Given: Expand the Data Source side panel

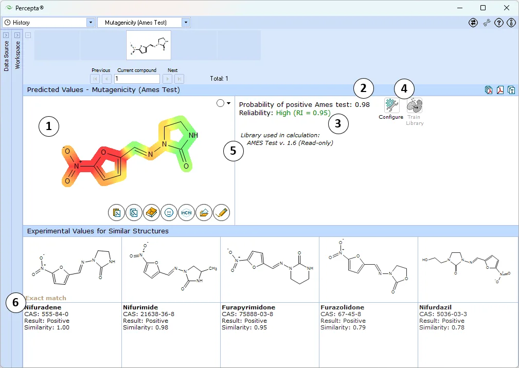Looking at the screenshot, I should click(6, 35).
